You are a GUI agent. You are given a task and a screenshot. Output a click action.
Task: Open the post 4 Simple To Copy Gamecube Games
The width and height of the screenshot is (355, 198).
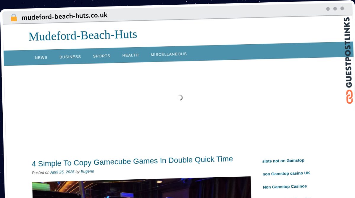pos(132,161)
